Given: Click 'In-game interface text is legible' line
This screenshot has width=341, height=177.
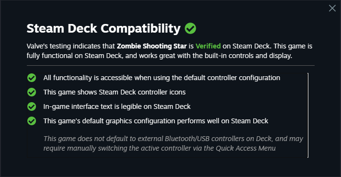Looking at the screenshot, I should pos(117,106).
